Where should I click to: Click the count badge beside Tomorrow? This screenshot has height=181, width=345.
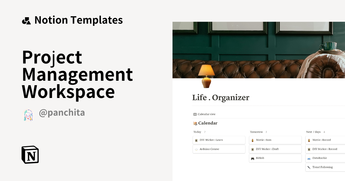click(266, 132)
